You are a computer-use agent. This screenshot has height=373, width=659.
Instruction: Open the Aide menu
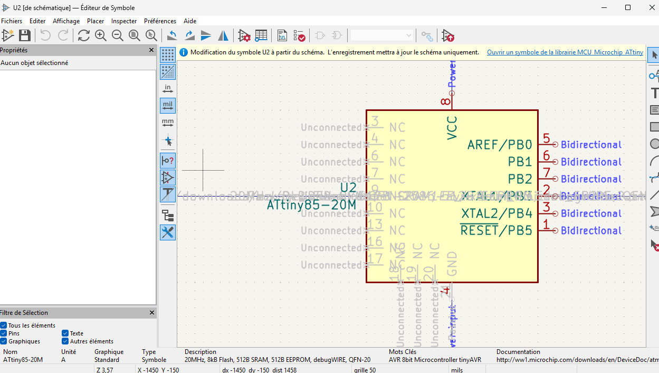(190, 21)
